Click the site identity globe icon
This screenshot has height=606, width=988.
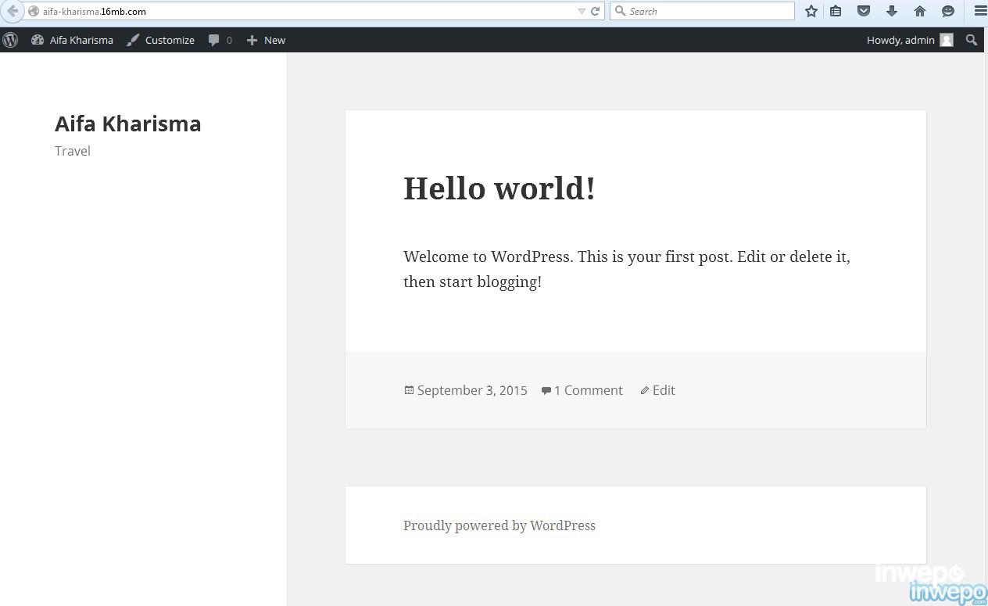click(34, 12)
